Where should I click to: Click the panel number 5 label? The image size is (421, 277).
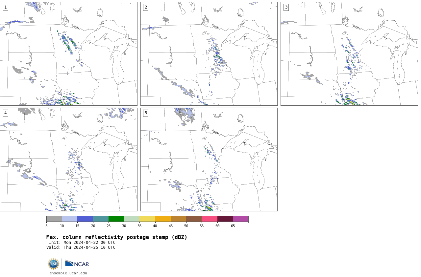(146, 113)
